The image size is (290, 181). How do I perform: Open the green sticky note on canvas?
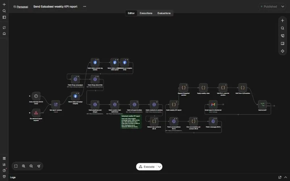click(131, 122)
